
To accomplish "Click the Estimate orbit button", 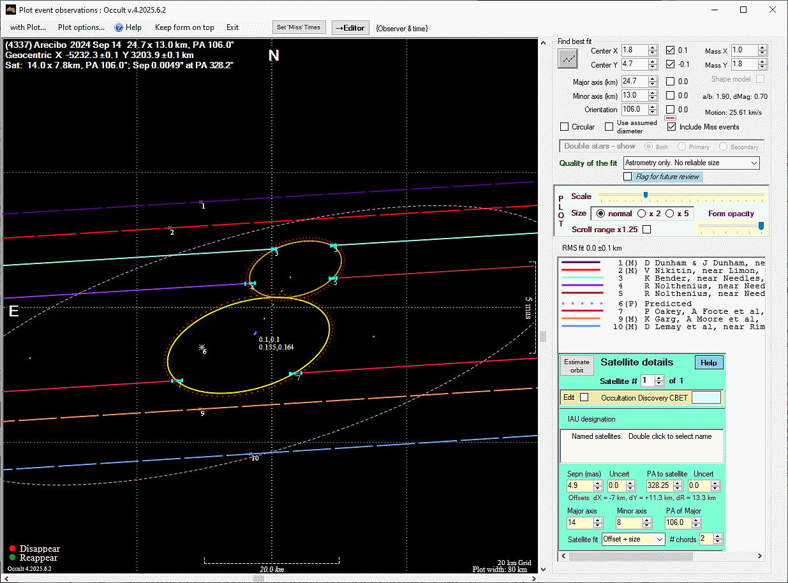I will pyautogui.click(x=577, y=365).
